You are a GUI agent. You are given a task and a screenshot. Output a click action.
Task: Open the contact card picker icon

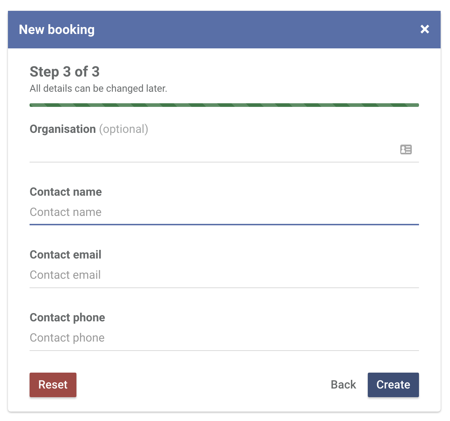[x=406, y=149]
